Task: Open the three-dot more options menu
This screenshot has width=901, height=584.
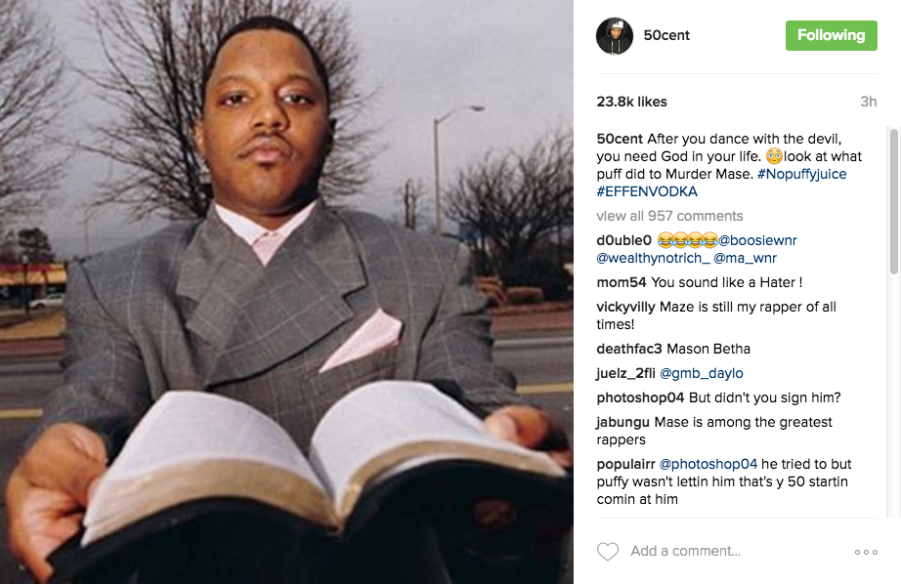Action: [x=866, y=552]
